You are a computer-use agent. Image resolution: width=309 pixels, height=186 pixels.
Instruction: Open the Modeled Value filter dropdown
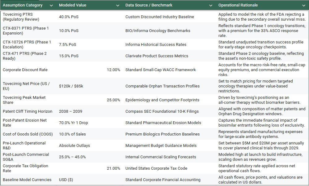(x=118, y=6)
